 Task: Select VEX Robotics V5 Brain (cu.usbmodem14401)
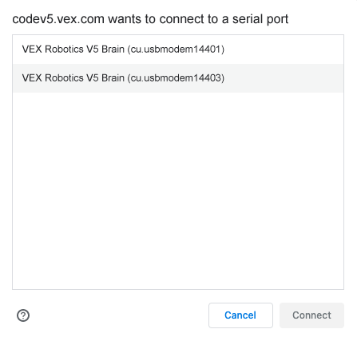[178, 50]
